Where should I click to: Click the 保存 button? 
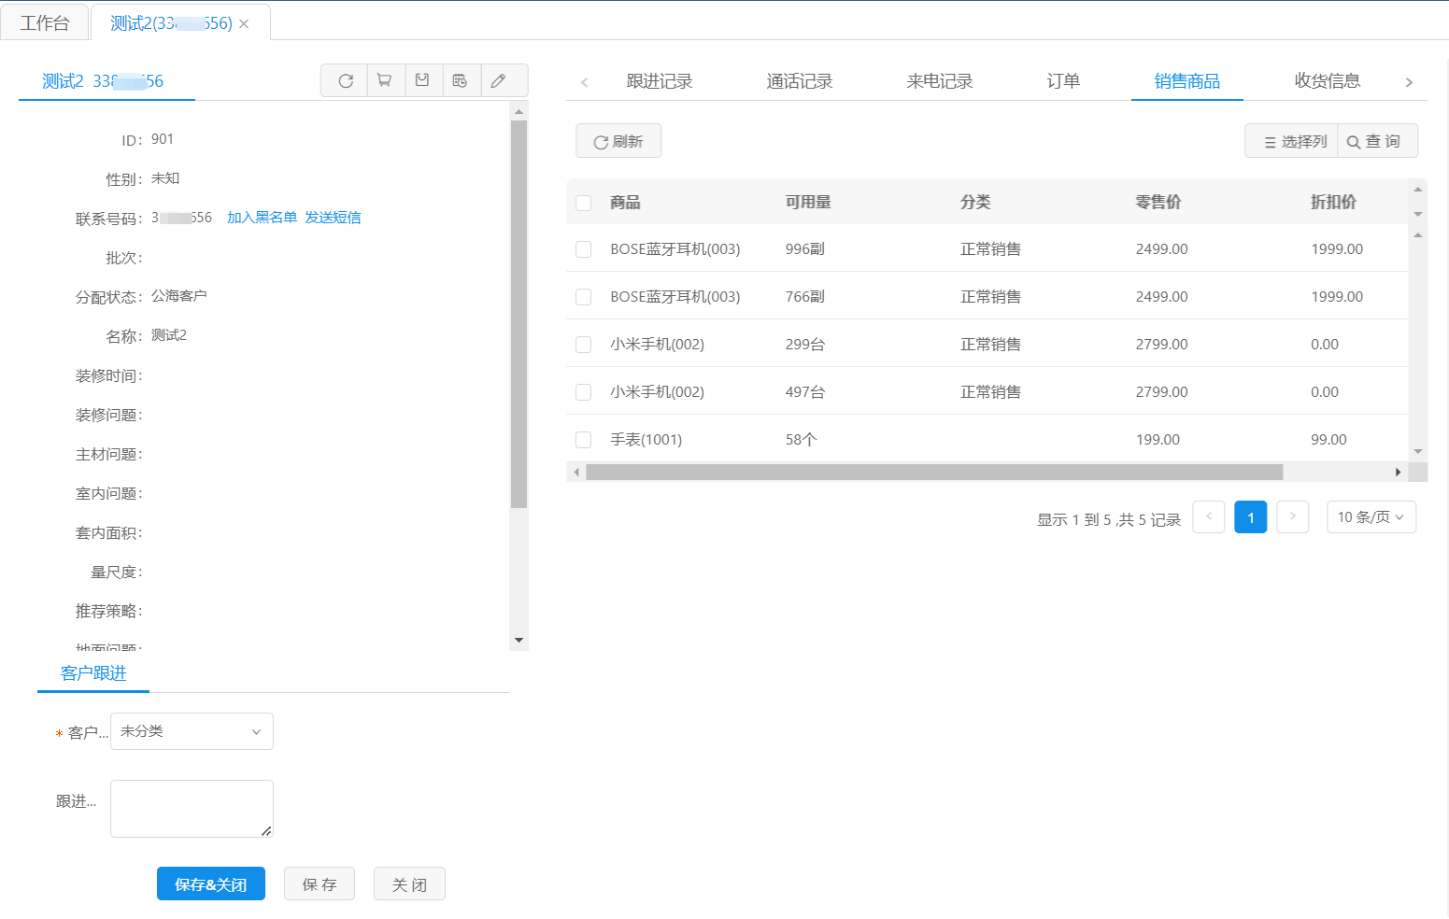(320, 884)
